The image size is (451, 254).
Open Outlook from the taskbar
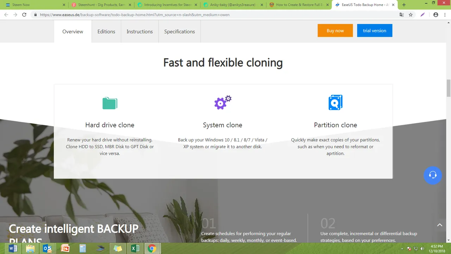(x=48, y=248)
